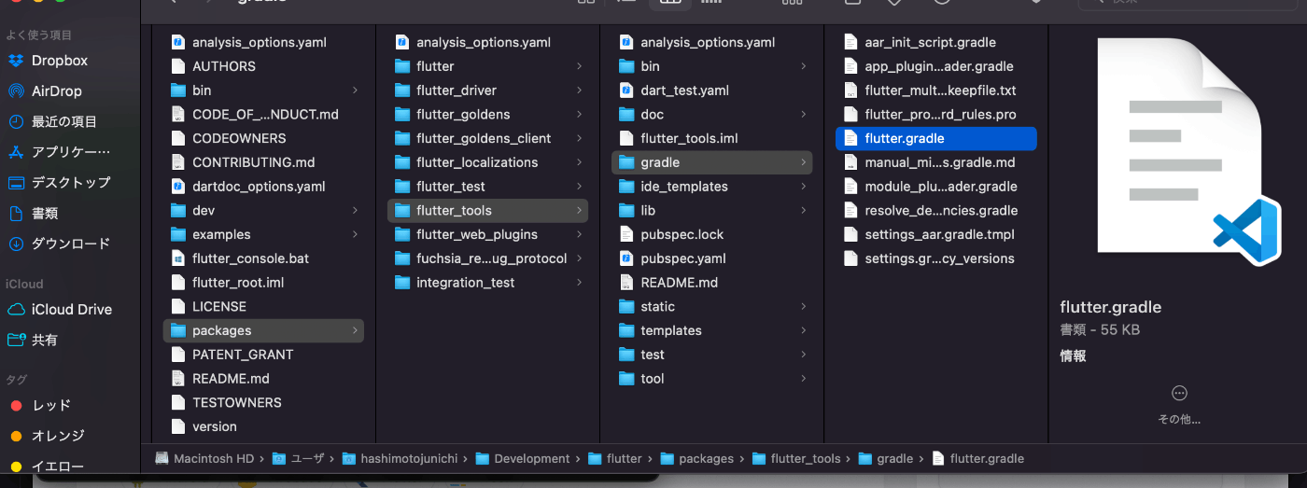1307x488 pixels.
Task: Open iCloud Drive in the sidebar
Action: [x=71, y=310]
